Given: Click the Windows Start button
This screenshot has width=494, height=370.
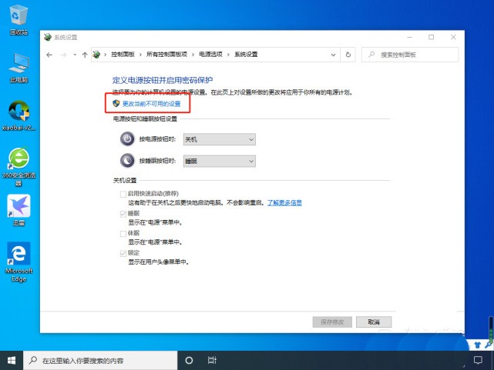Looking at the screenshot, I should (12, 360).
